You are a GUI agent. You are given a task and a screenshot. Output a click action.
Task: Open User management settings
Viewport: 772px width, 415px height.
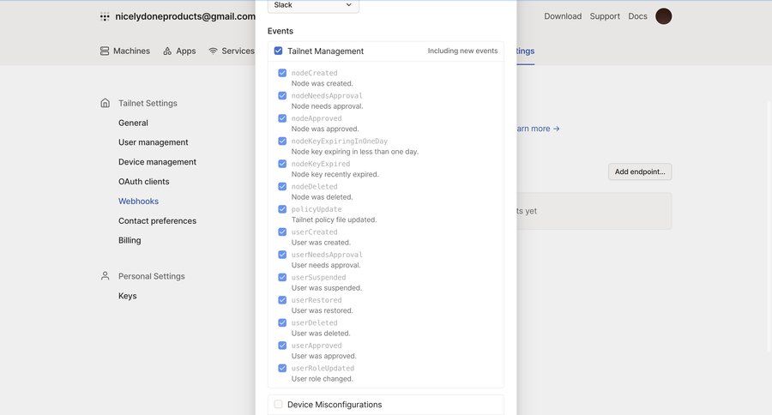pos(153,142)
